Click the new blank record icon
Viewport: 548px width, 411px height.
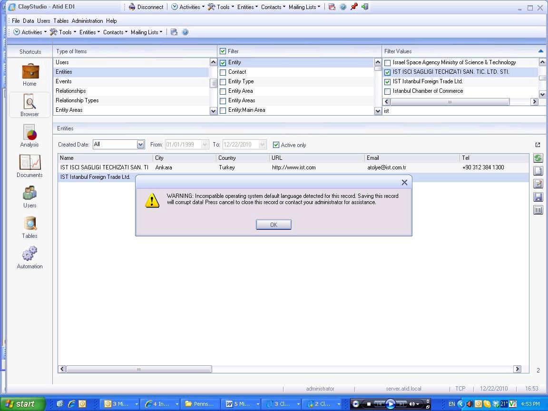[x=538, y=171]
